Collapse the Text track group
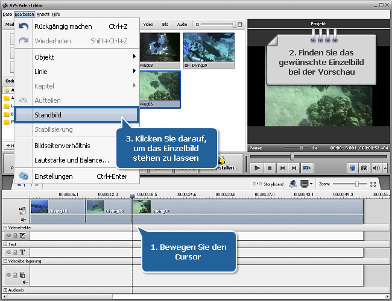 (x=5, y=244)
